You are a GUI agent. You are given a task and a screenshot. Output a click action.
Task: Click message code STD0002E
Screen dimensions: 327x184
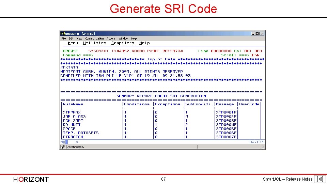pos(226,117)
